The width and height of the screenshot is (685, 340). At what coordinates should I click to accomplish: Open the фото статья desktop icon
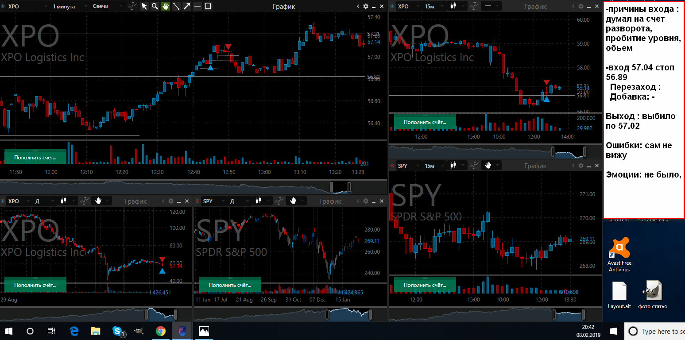point(652,295)
